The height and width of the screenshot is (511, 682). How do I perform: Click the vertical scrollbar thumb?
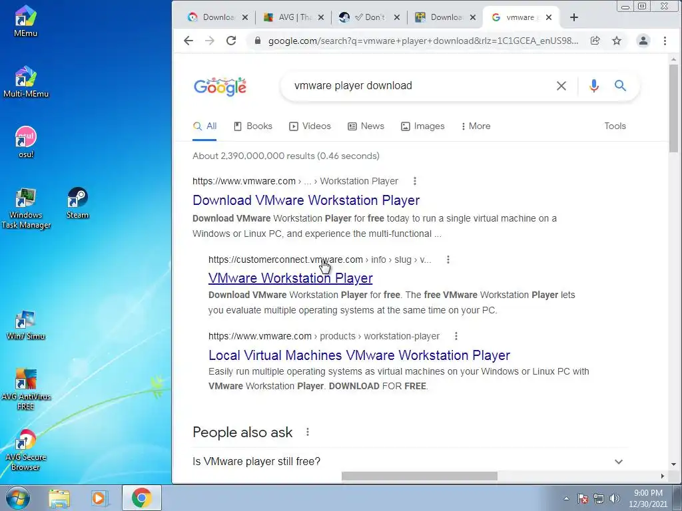(673, 108)
